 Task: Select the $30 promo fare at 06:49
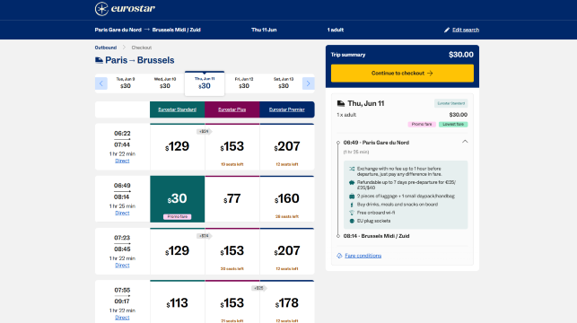click(177, 198)
